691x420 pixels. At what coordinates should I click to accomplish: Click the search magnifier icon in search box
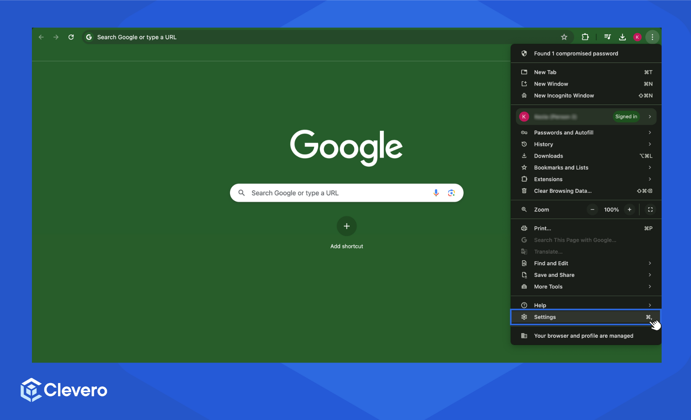(x=241, y=193)
